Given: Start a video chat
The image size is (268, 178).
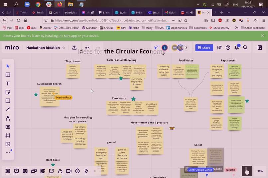Looking at the screenshot, I should (x=69, y=171).
